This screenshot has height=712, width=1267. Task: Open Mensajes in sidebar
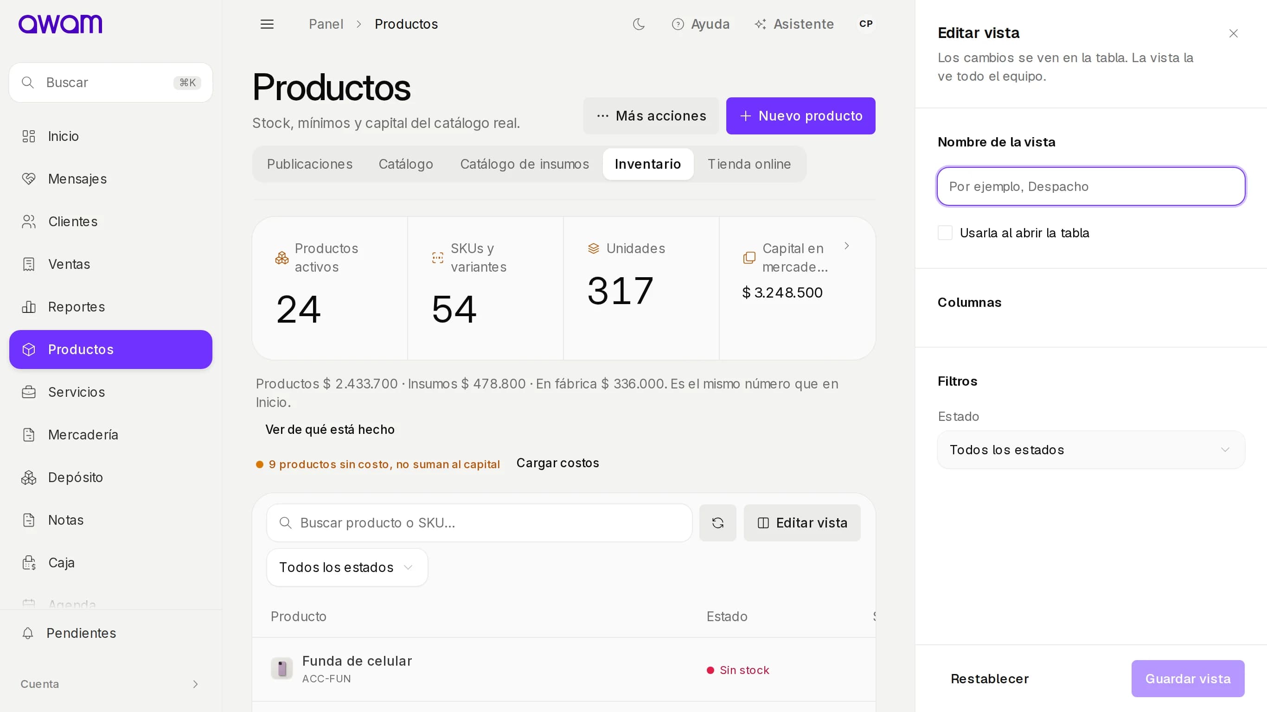pyautogui.click(x=111, y=179)
